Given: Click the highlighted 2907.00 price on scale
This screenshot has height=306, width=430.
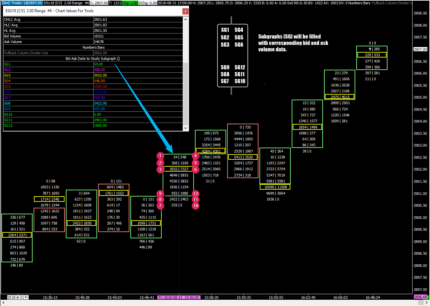Looking at the screenshot, I should (420, 49).
